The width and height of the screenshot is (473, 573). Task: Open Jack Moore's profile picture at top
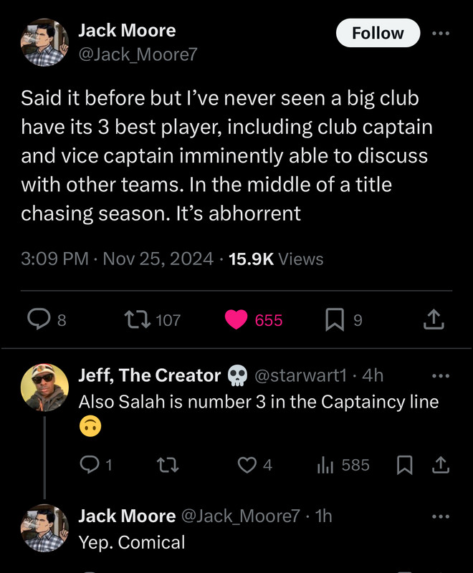coord(44,42)
